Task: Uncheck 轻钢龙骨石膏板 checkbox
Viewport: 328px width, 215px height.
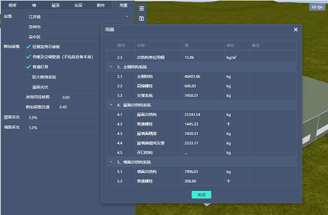Action: pyautogui.click(x=29, y=46)
